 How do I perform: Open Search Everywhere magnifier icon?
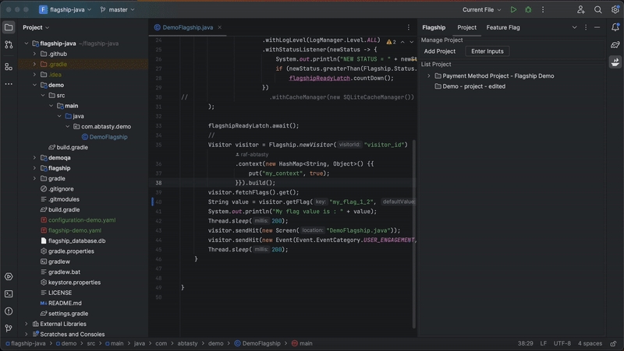597,9
